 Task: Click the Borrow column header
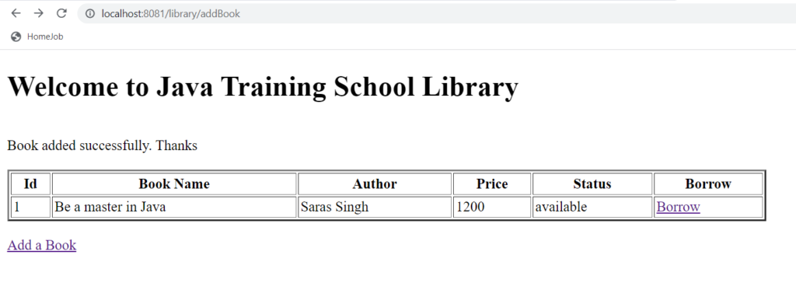[x=708, y=184]
